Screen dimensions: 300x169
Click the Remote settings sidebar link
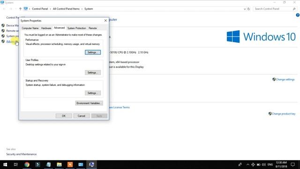pyautogui.click(x=12, y=31)
